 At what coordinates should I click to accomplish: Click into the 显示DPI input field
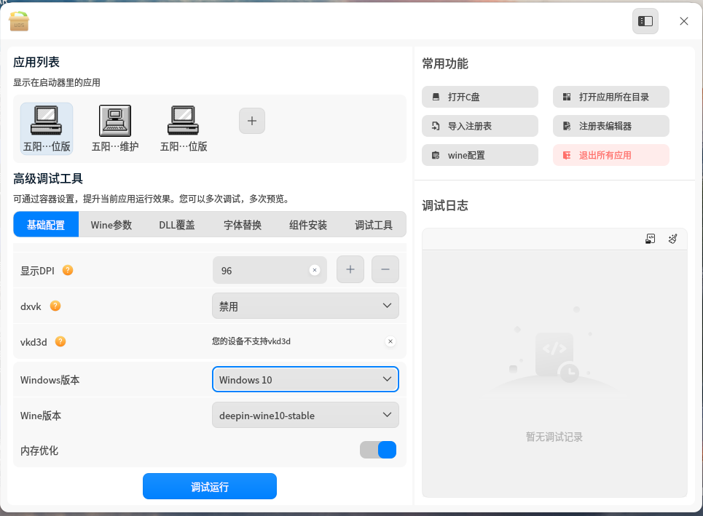click(270, 270)
